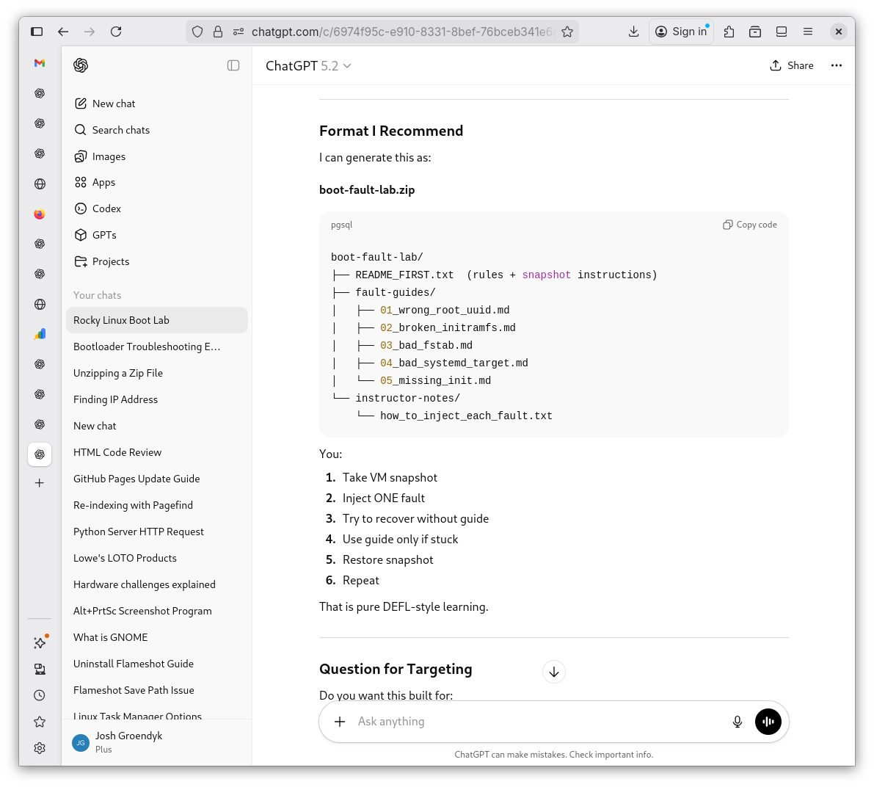Open conversation options three-dot menu
874x787 pixels.
pyautogui.click(x=836, y=65)
